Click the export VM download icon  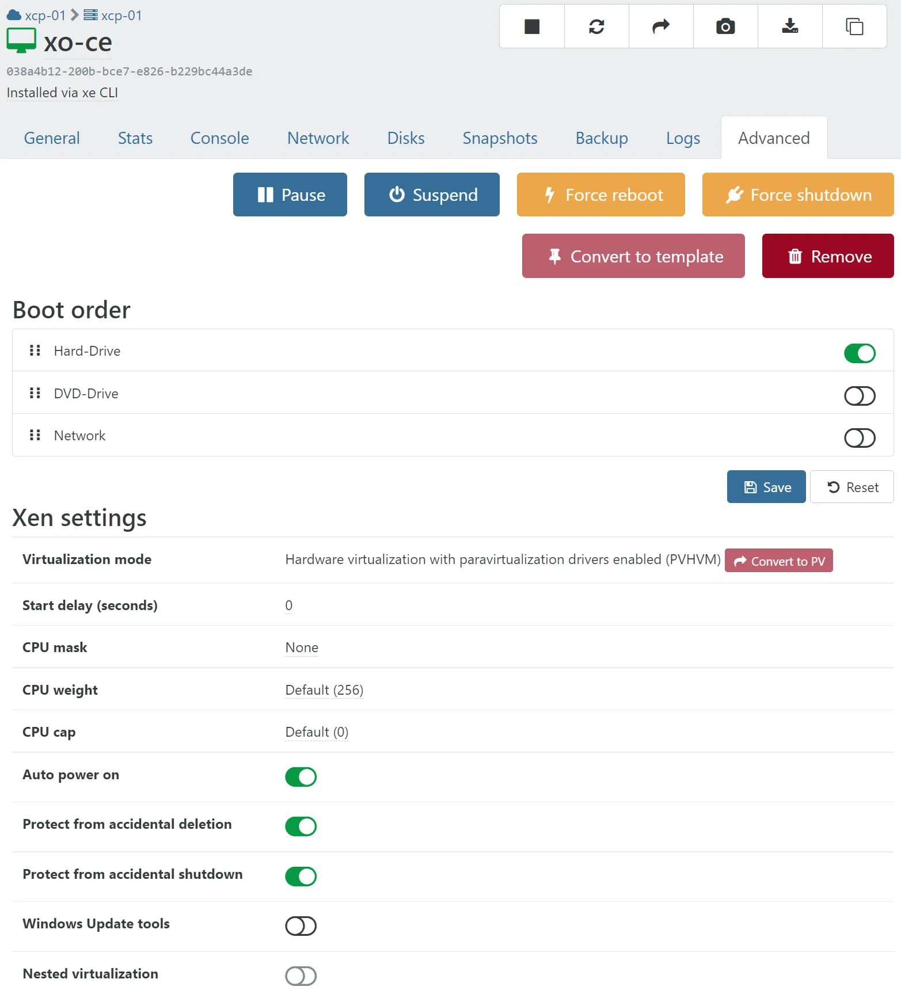pos(790,26)
